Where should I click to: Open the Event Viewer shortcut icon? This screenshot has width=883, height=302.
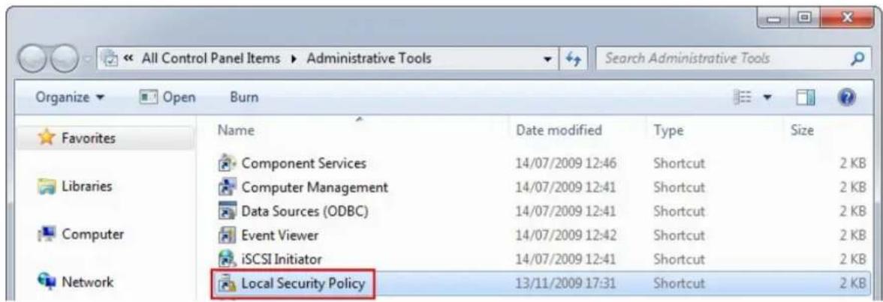226,235
